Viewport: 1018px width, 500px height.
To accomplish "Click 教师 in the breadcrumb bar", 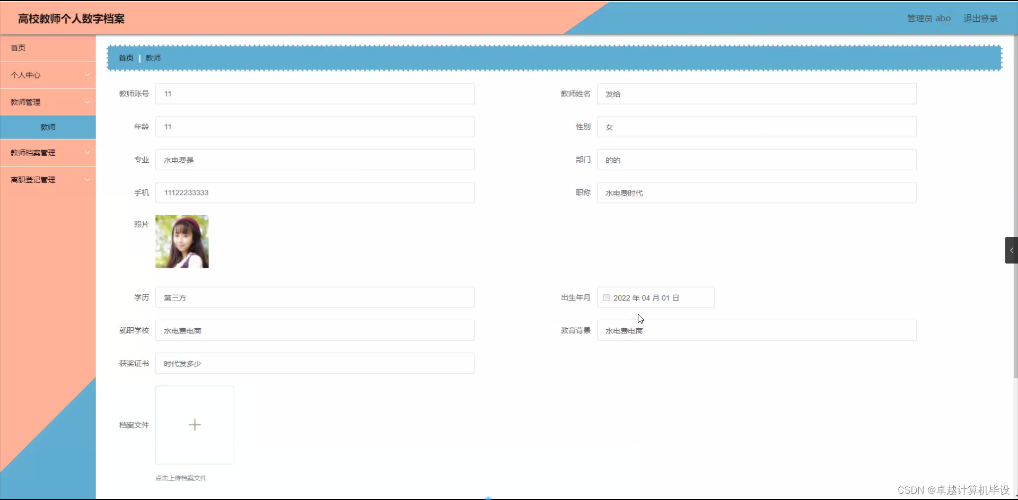I will pos(153,58).
